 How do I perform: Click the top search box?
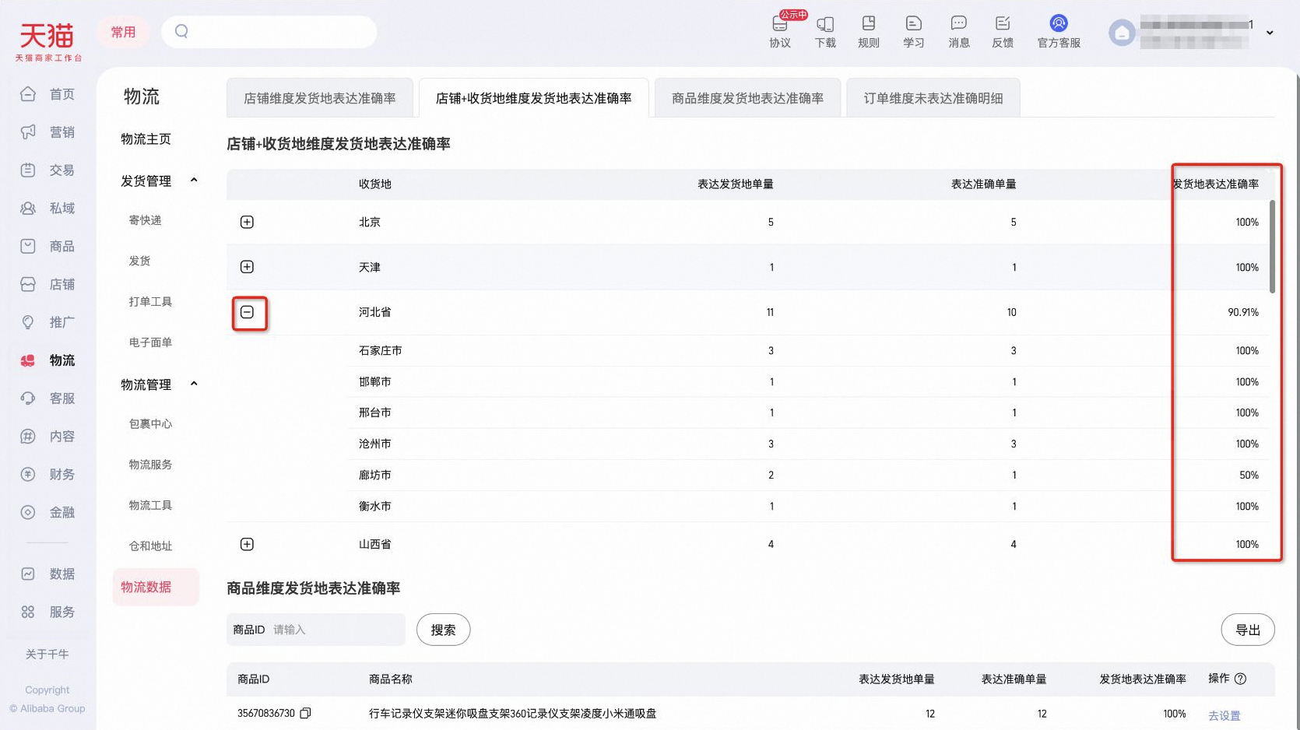(269, 32)
